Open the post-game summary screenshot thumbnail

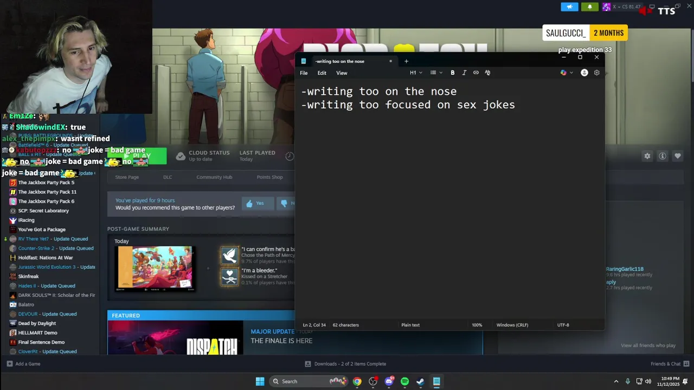155,268
